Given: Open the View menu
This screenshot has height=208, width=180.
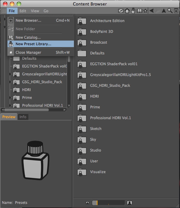Looking at the screenshot, I should coord(35,11).
